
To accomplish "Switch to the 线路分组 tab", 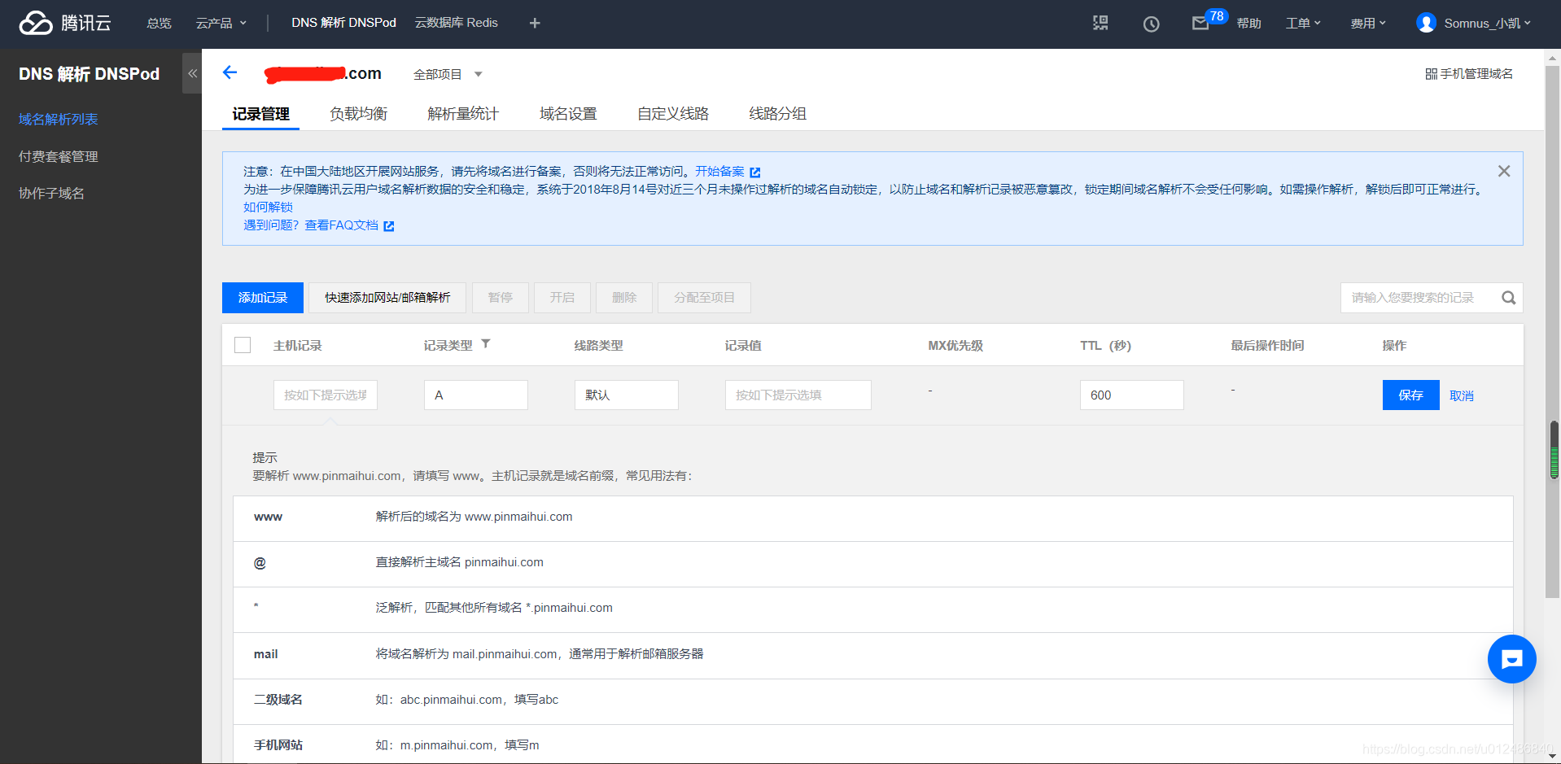I will [x=778, y=114].
